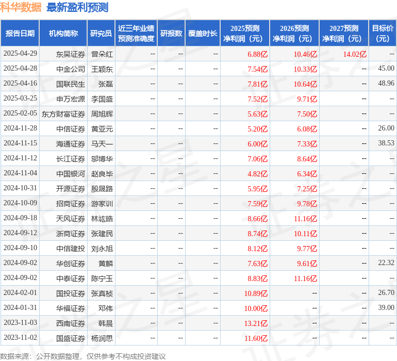Sort by 报告日期 column header
This screenshot has width=397, height=361.
point(20,34)
